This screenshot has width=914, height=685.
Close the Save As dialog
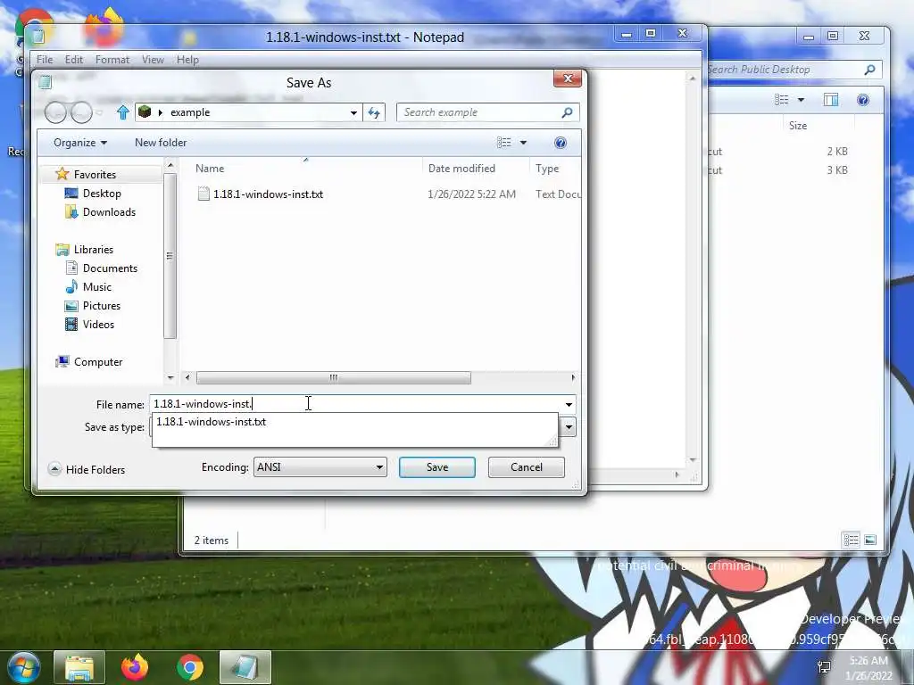568,78
